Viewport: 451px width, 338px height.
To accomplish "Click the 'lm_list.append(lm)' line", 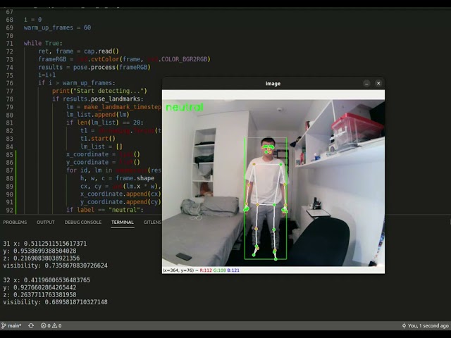I will pyautogui.click(x=98, y=115).
